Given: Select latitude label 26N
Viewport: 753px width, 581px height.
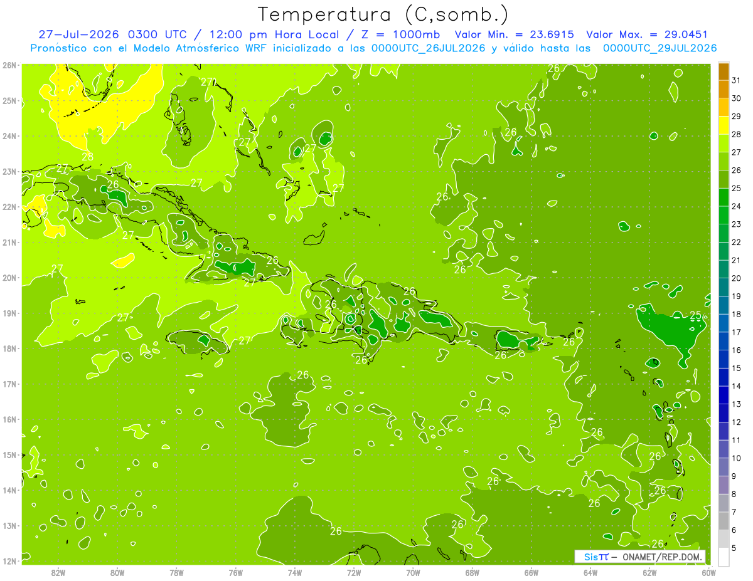Looking at the screenshot, I should point(9,65).
